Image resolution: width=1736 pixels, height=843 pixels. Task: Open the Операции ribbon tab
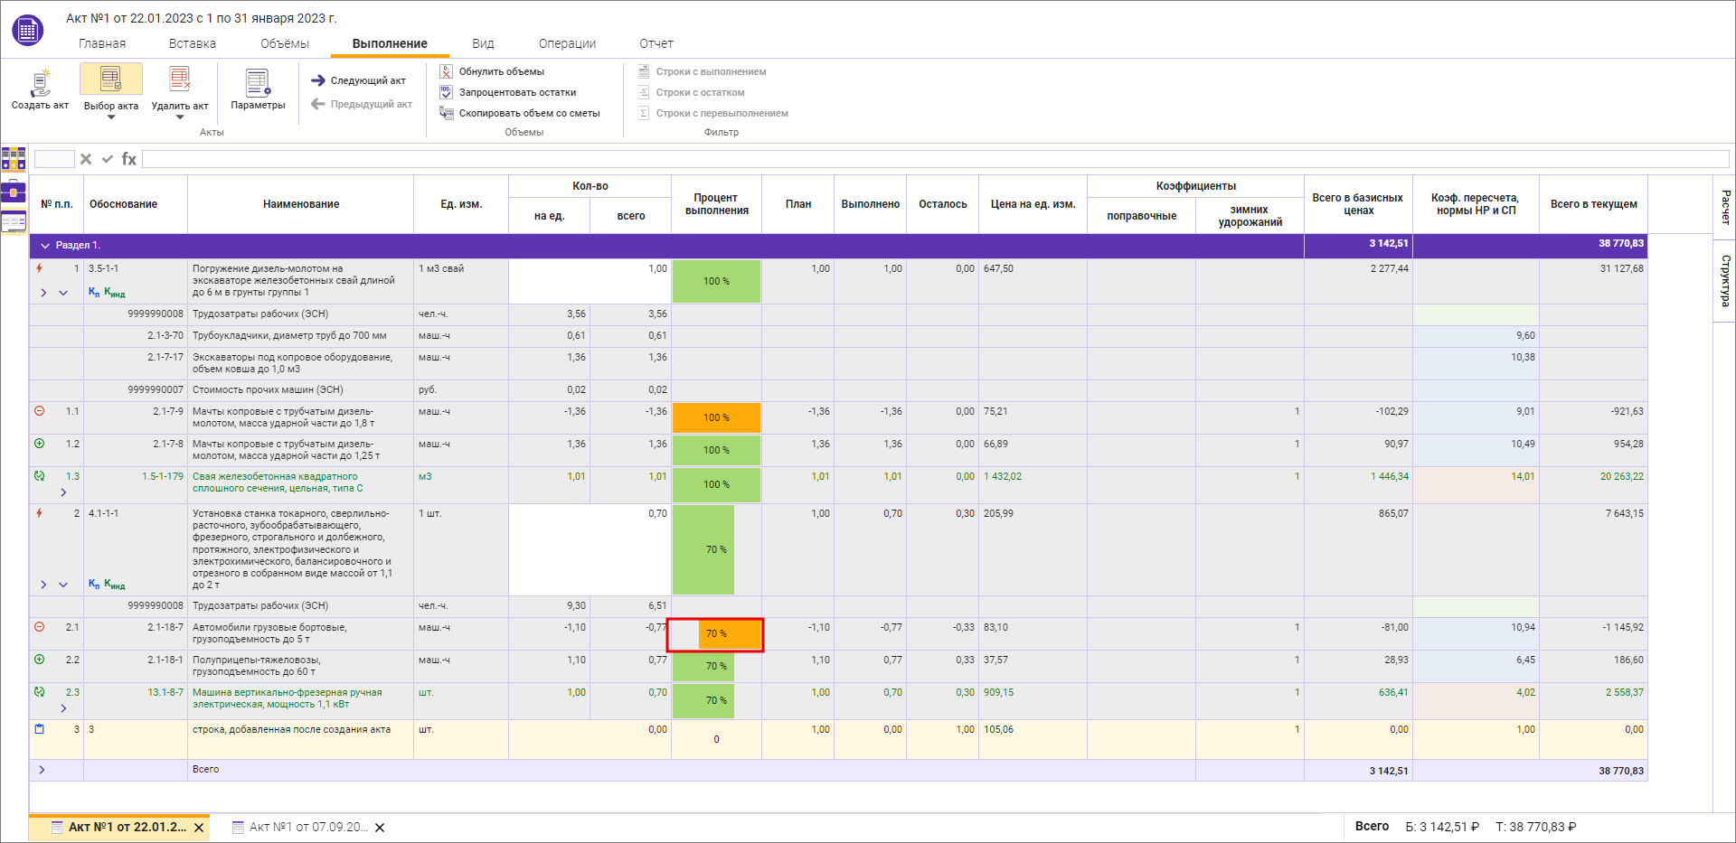click(x=567, y=43)
